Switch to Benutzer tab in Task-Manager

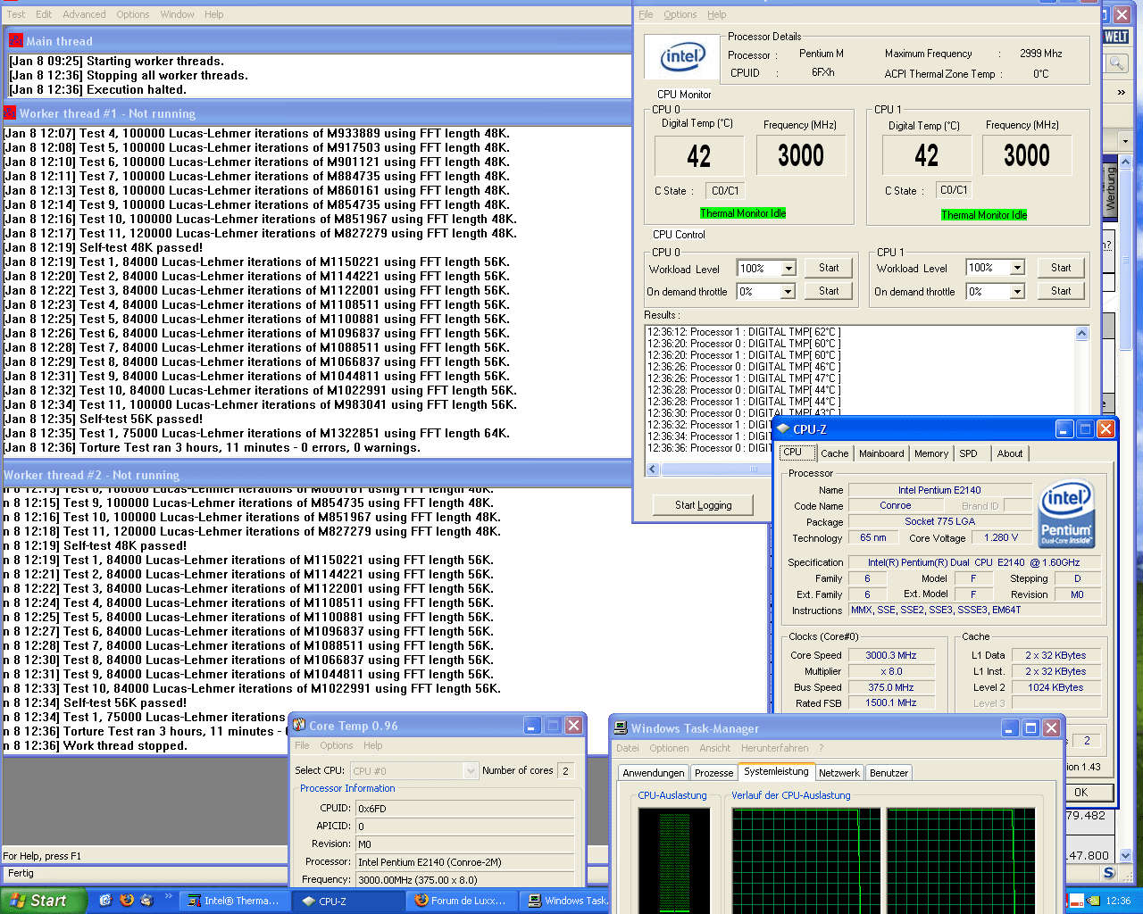[x=889, y=773]
